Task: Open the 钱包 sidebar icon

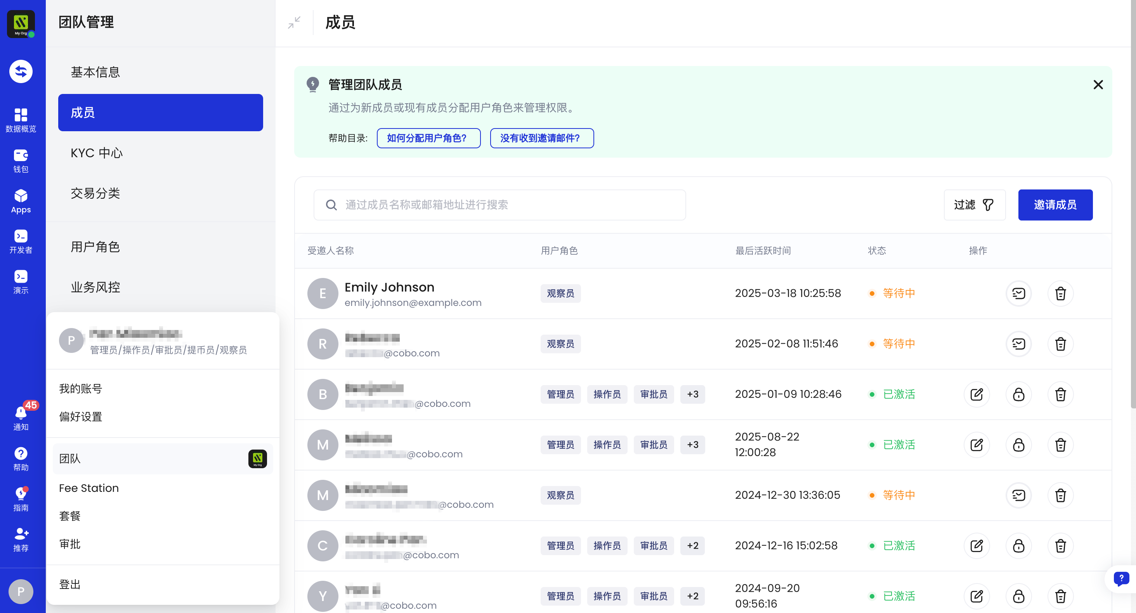Action: (21, 160)
